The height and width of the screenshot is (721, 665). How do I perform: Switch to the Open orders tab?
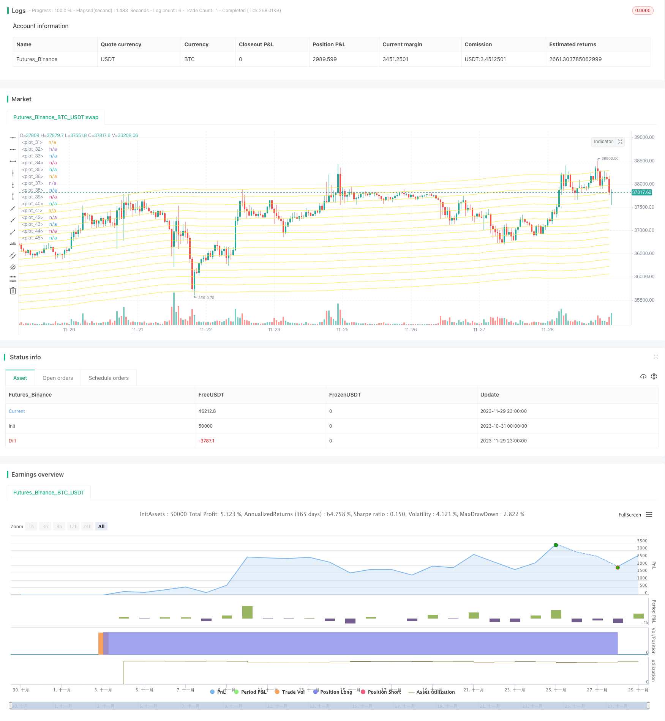58,378
